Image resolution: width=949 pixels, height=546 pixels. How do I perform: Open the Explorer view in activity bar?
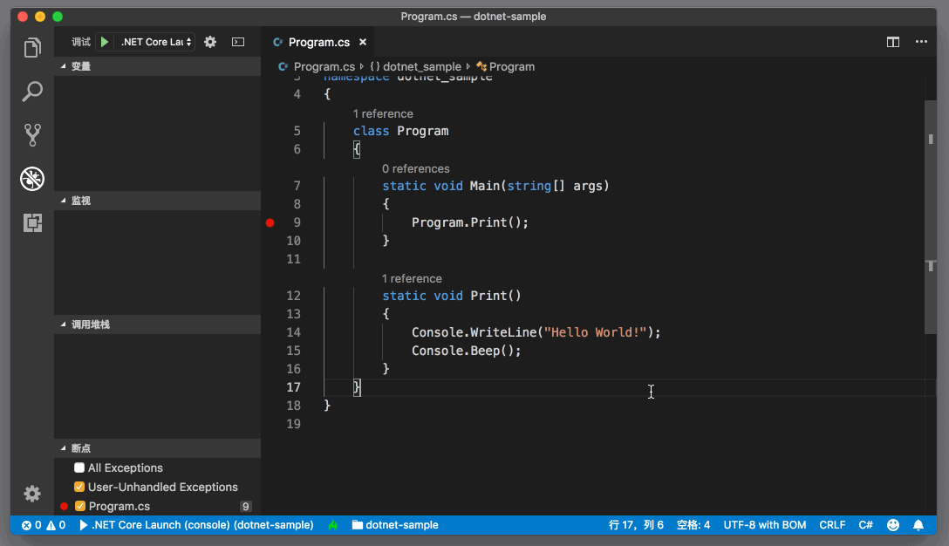point(32,48)
